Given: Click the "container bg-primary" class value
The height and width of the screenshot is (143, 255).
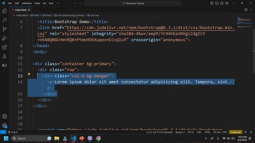Looking at the screenshot, I should (x=87, y=64).
